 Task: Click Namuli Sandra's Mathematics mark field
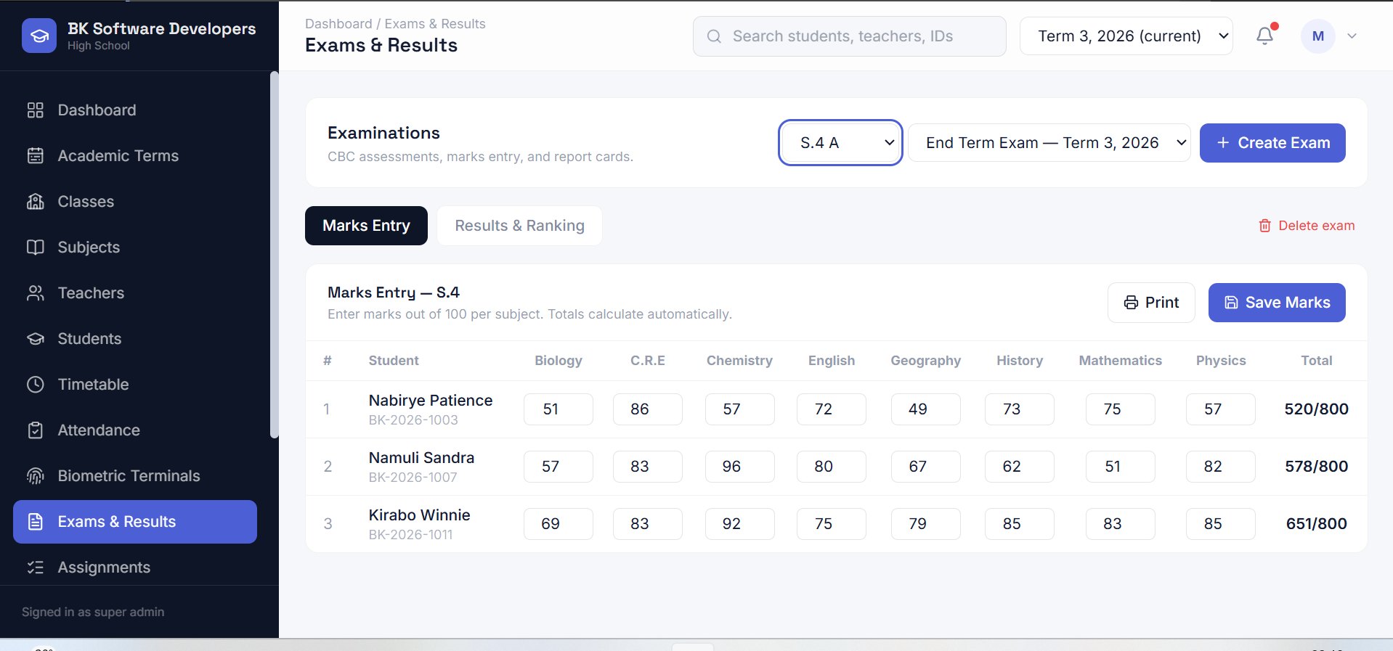tap(1120, 467)
